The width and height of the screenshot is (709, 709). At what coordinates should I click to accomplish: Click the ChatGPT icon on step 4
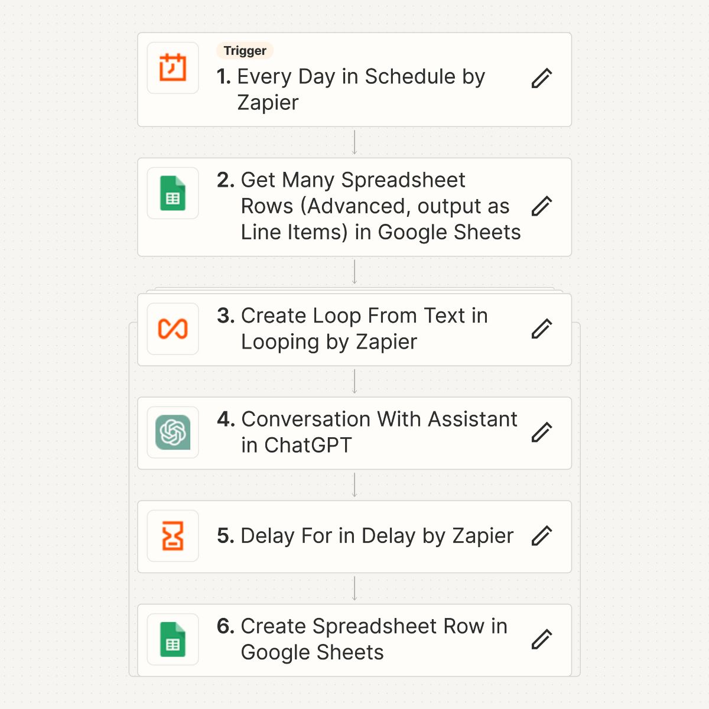click(173, 432)
